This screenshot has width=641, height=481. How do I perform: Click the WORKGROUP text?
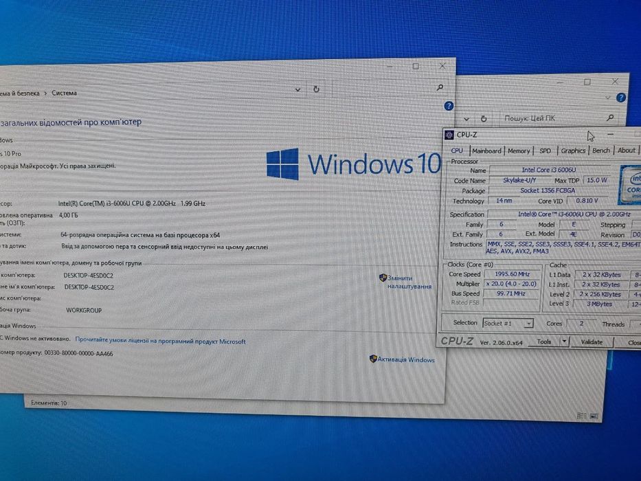[84, 310]
